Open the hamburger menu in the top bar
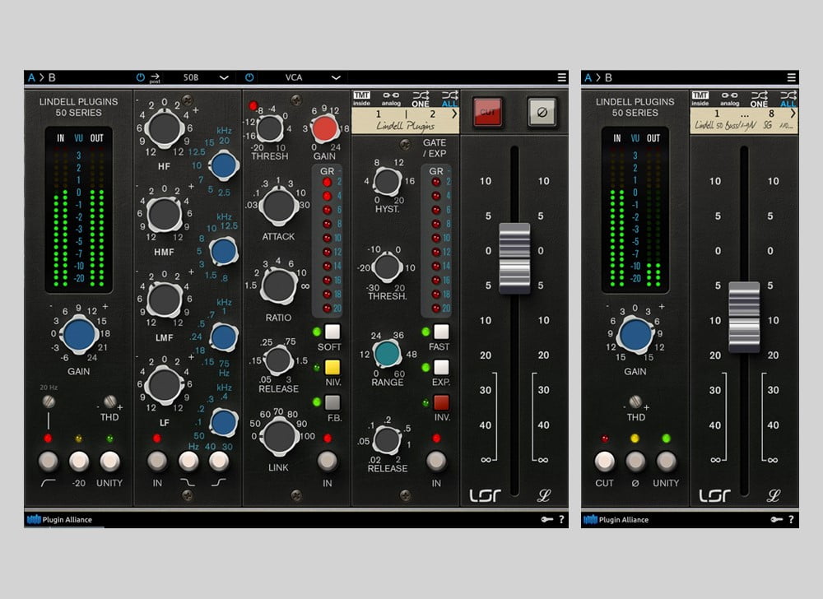Viewport: 823px width, 599px height. pyautogui.click(x=561, y=76)
